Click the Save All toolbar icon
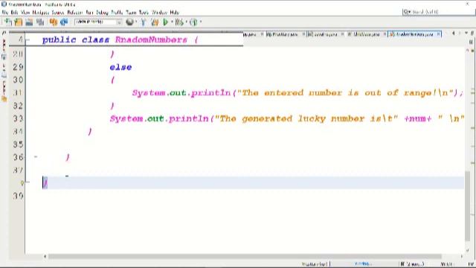476x268 pixels. click(40, 22)
